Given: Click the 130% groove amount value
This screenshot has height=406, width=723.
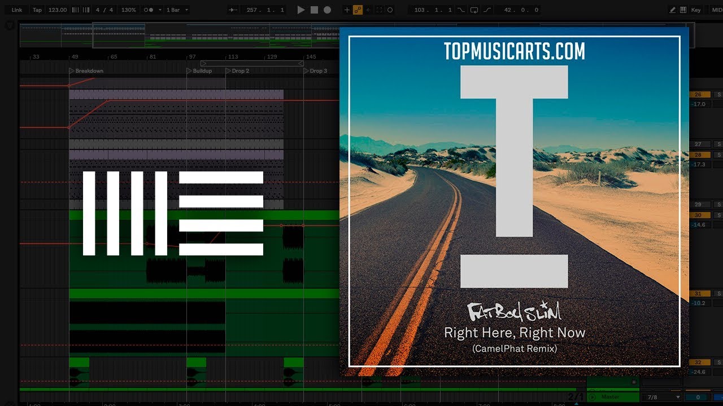Looking at the screenshot, I should (x=128, y=10).
